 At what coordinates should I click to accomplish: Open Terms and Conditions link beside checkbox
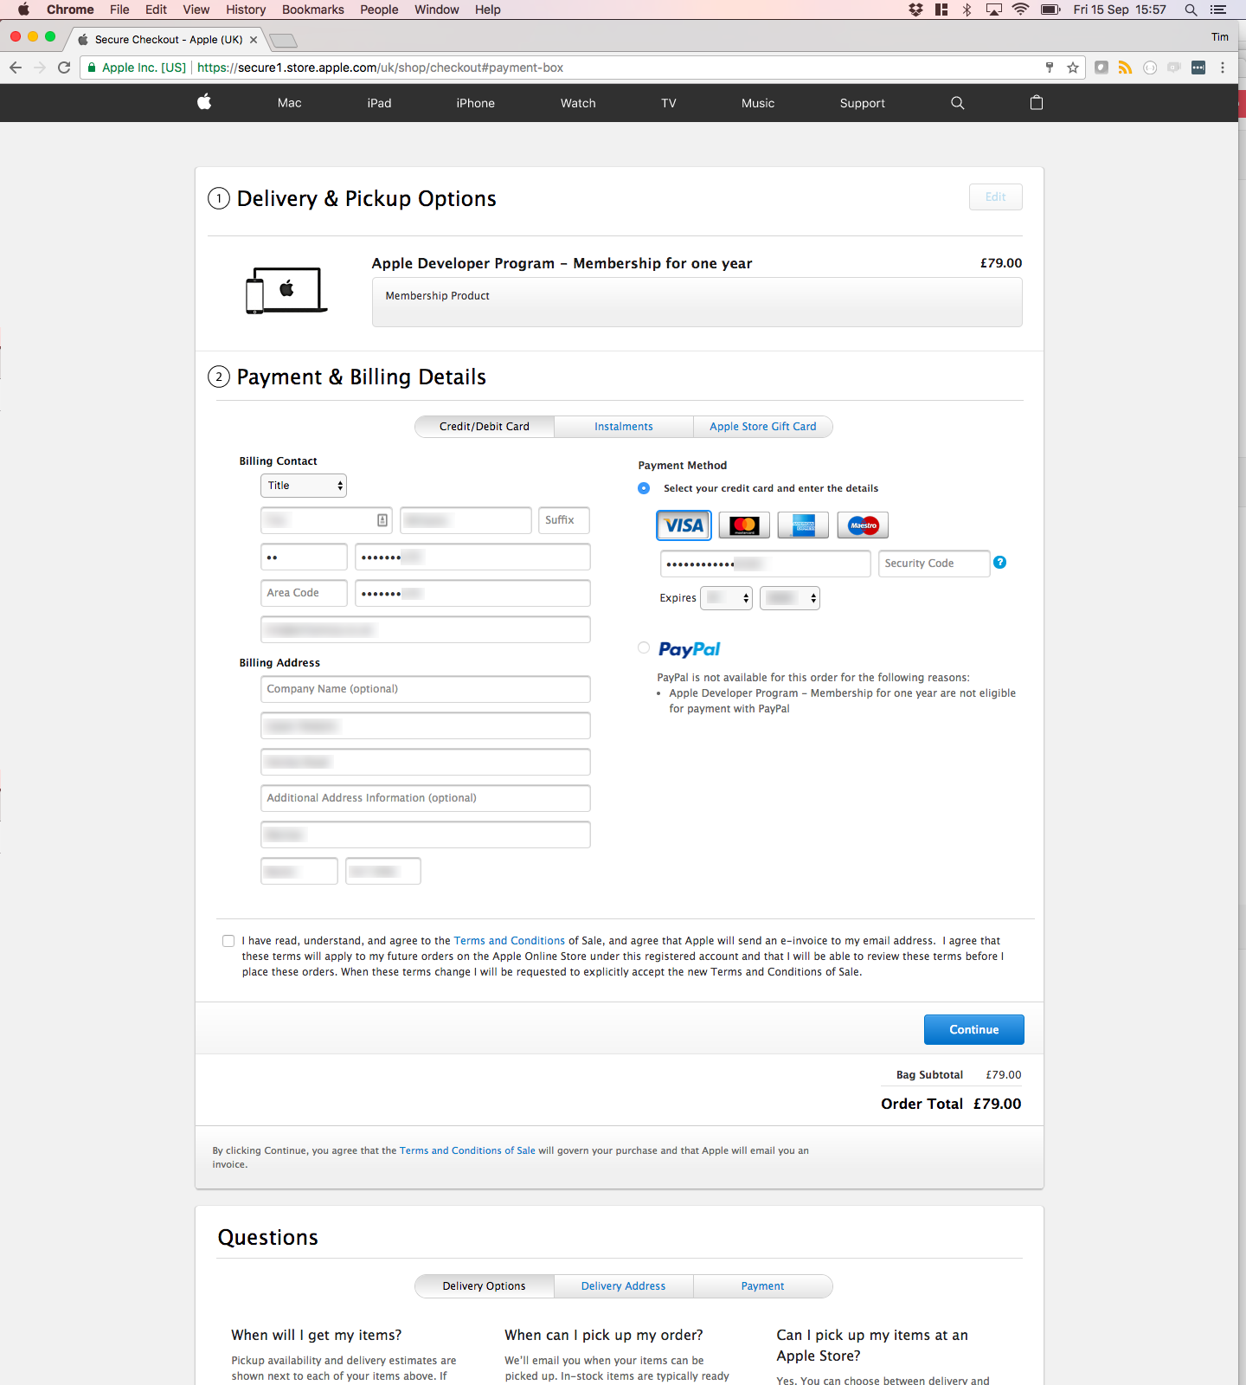(510, 941)
